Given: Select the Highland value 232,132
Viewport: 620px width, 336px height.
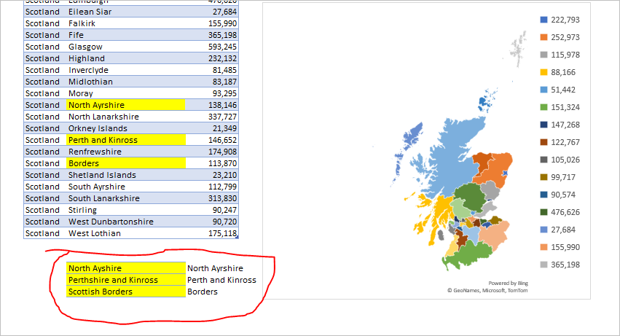Looking at the screenshot, I should pyautogui.click(x=222, y=58).
